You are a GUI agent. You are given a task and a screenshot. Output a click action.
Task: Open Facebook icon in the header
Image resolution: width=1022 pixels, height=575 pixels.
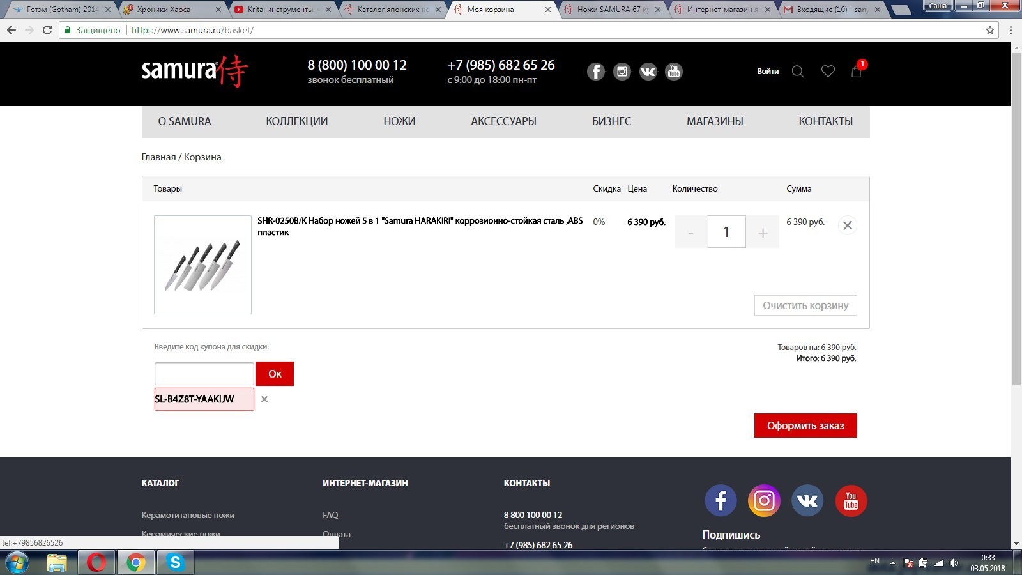click(x=595, y=72)
